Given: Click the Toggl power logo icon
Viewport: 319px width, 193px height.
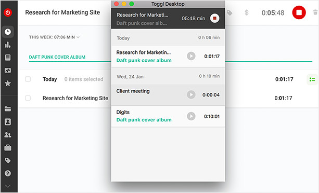Looking at the screenshot, I should (x=8, y=12).
